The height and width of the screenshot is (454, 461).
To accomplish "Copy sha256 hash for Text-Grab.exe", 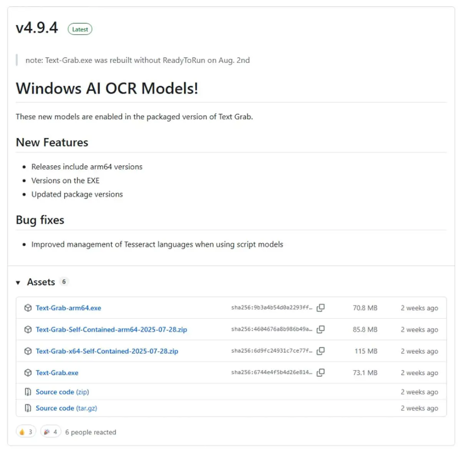I will tap(320, 372).
